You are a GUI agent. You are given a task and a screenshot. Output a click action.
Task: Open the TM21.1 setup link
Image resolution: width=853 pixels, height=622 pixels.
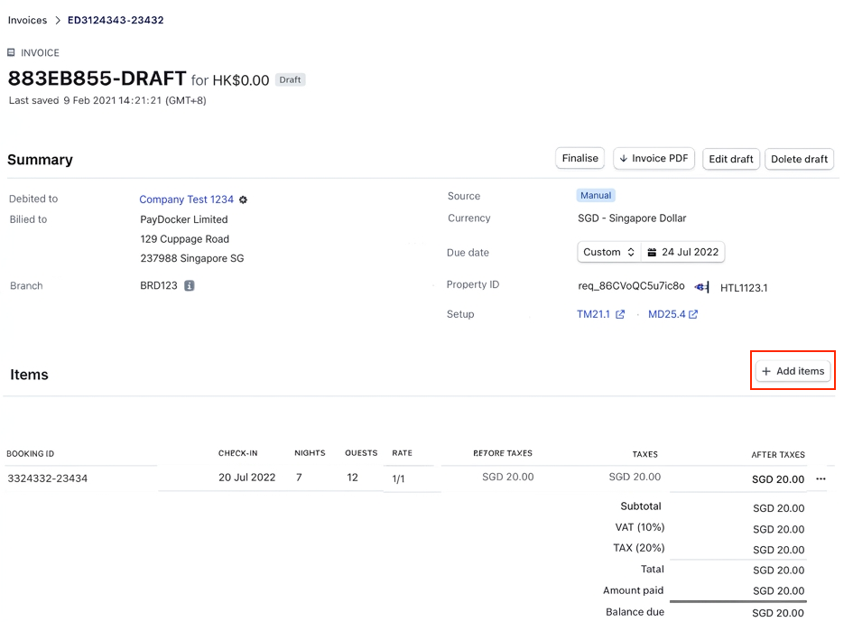pyautogui.click(x=594, y=314)
